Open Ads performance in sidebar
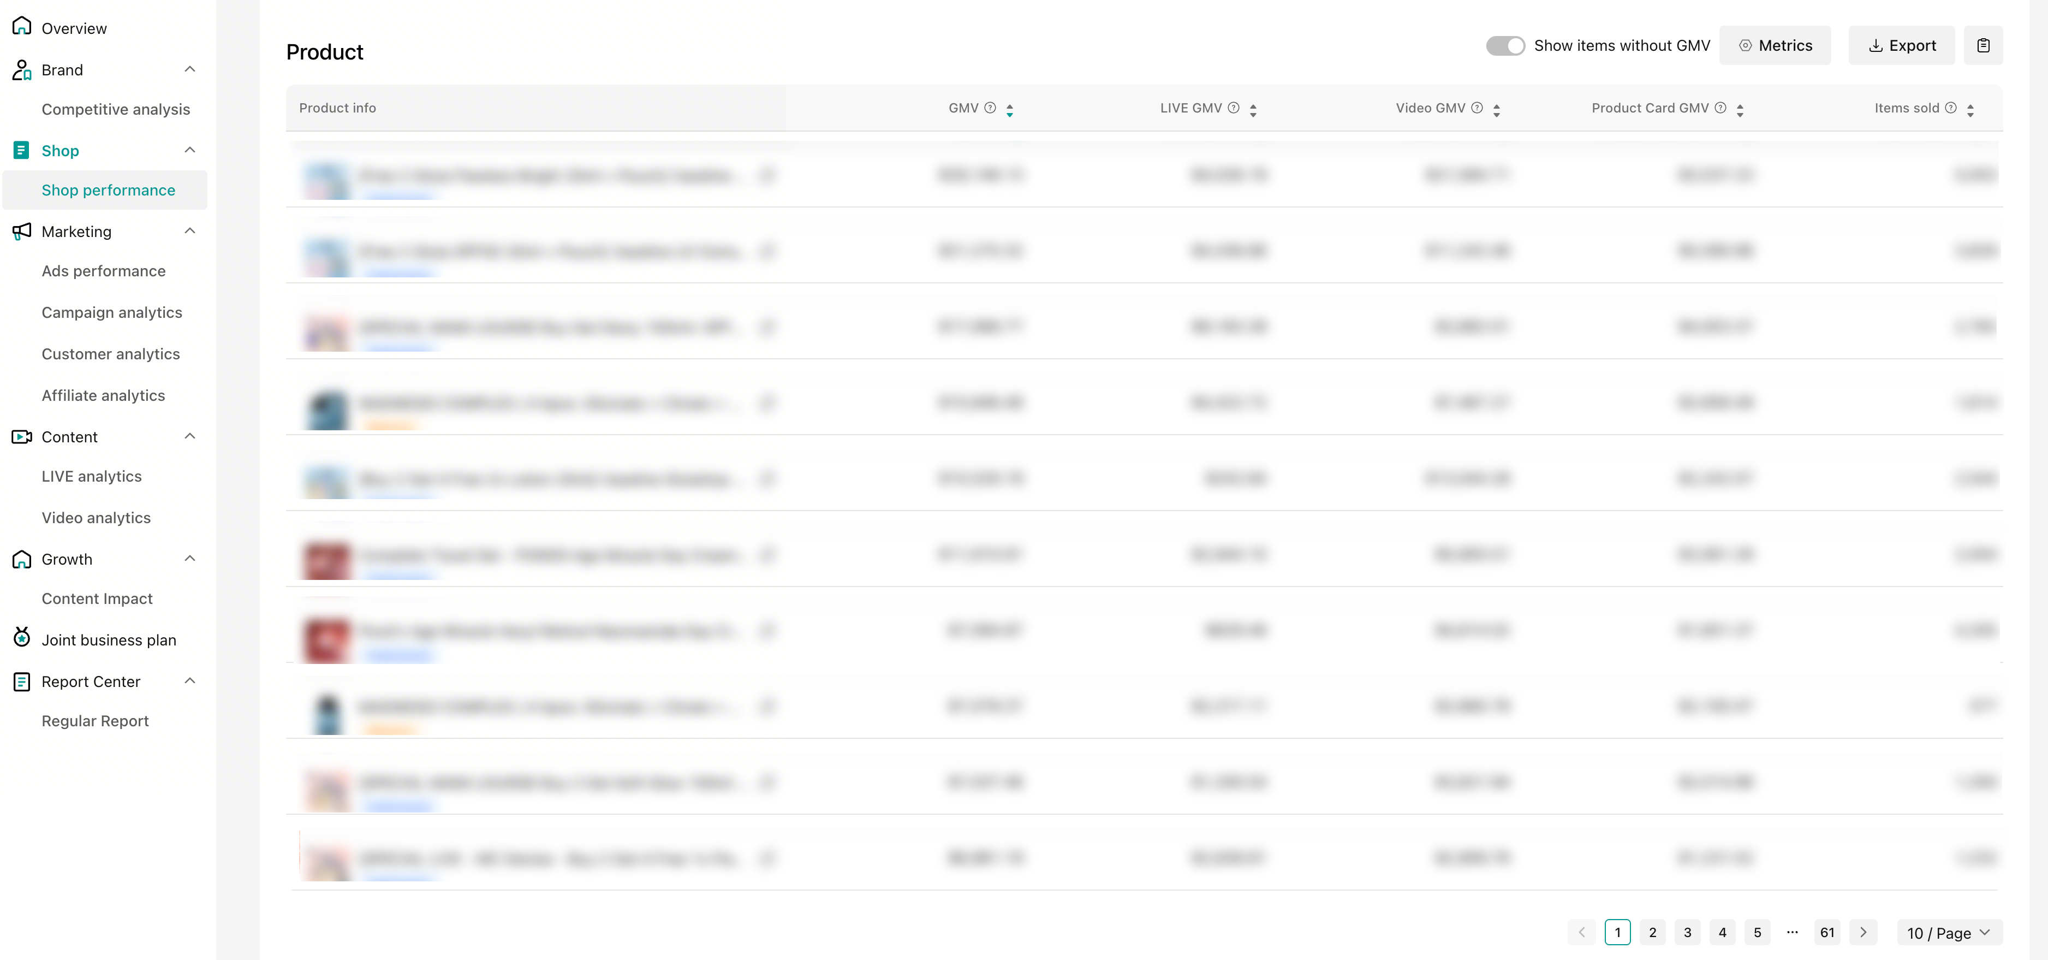The height and width of the screenshot is (960, 2048). [103, 271]
